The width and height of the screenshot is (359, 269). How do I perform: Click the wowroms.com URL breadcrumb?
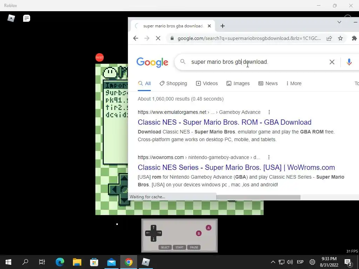click(199, 157)
